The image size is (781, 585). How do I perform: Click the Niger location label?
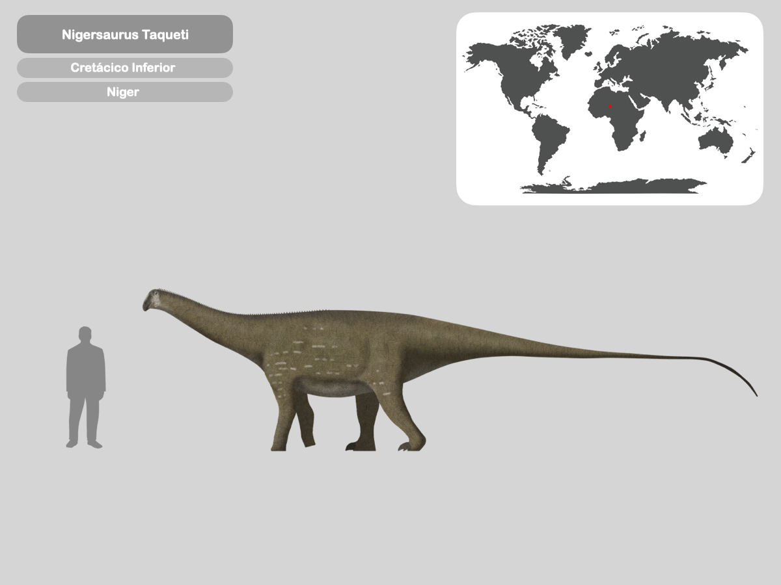coord(125,92)
